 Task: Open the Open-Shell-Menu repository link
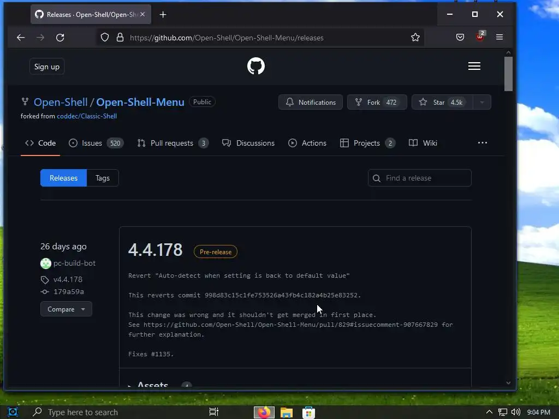point(140,102)
